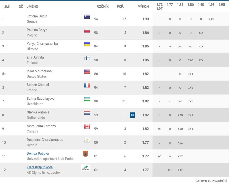Open Klára Krejčiříková's profile link
This screenshot has width=229, height=184.
coord(40,167)
